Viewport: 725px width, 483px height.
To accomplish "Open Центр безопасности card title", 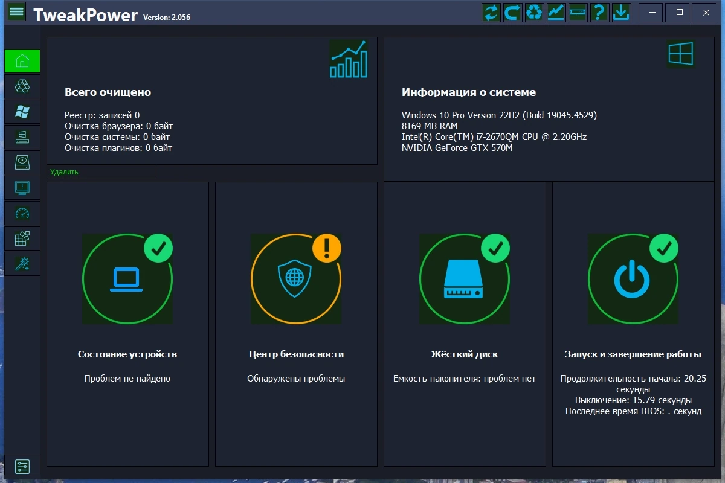I will click(x=296, y=354).
